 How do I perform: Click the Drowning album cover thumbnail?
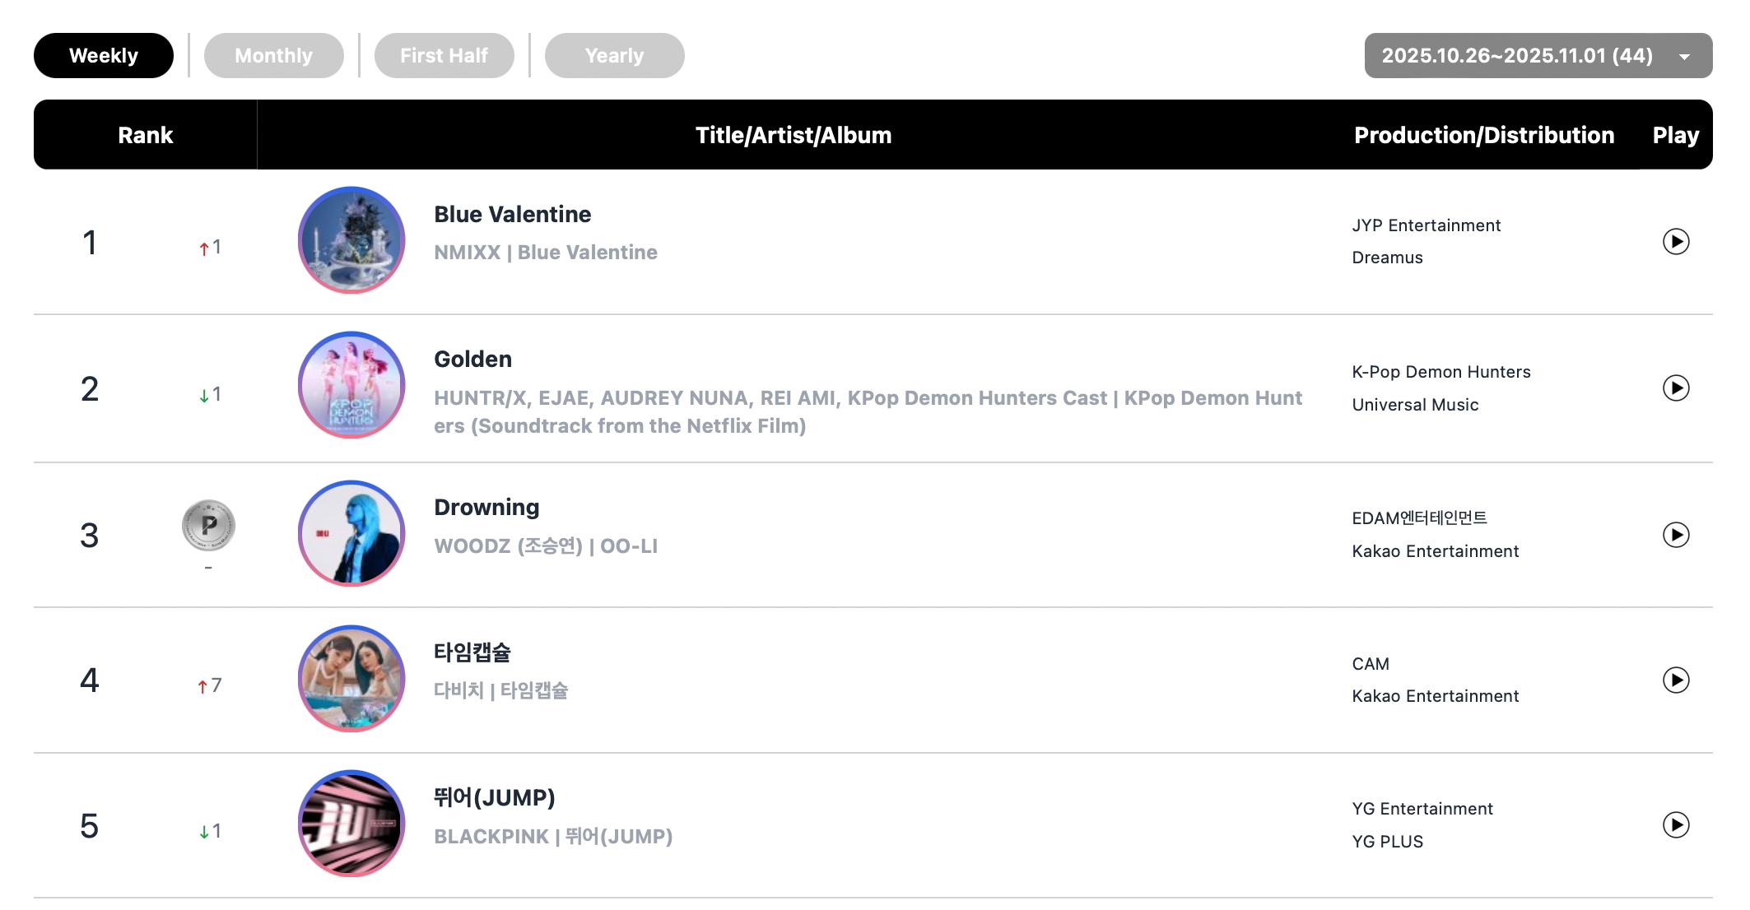pyautogui.click(x=351, y=533)
